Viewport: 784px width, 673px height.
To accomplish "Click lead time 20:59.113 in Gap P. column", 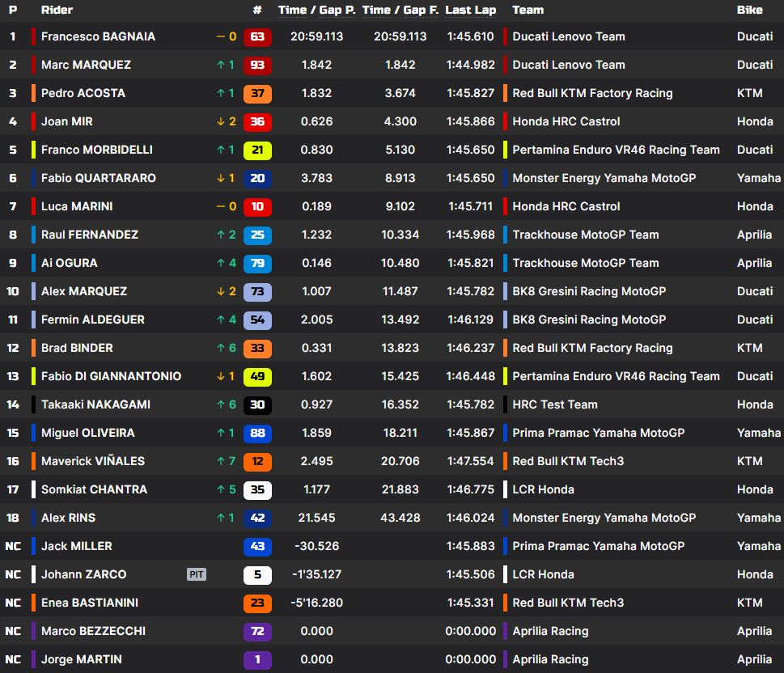I will 317,36.
